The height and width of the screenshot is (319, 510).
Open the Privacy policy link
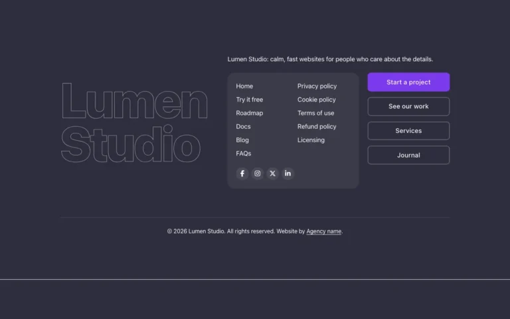pos(317,86)
